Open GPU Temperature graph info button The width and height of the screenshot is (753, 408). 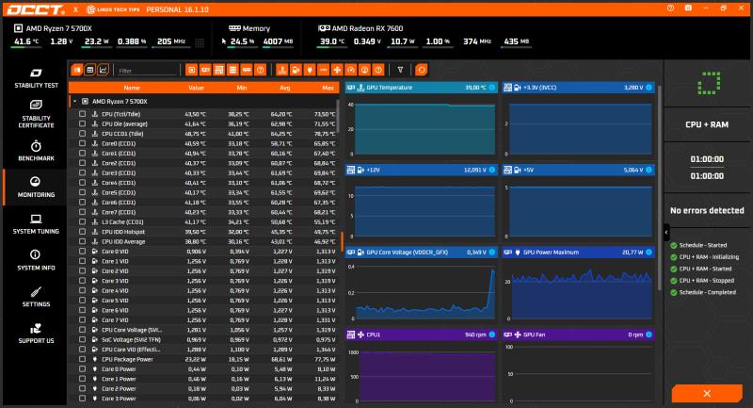coord(491,88)
